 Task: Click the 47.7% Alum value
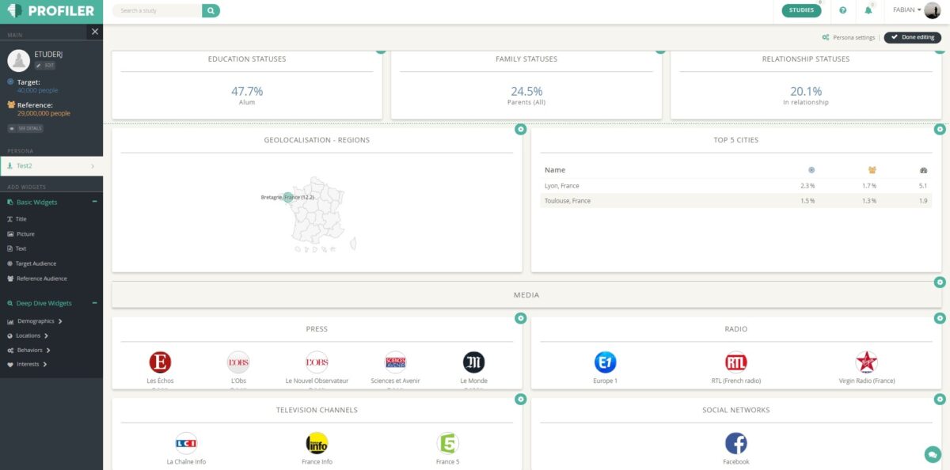click(x=247, y=92)
